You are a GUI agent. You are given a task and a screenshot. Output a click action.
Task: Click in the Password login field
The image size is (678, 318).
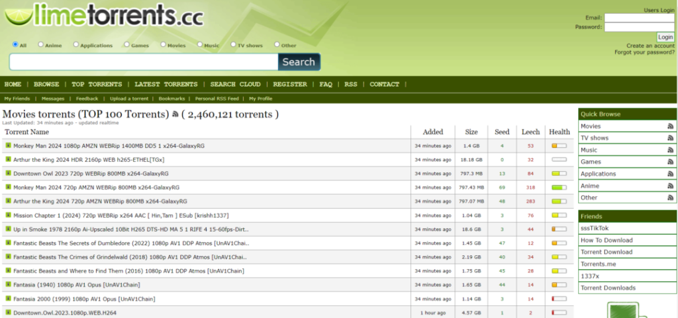pos(639,27)
